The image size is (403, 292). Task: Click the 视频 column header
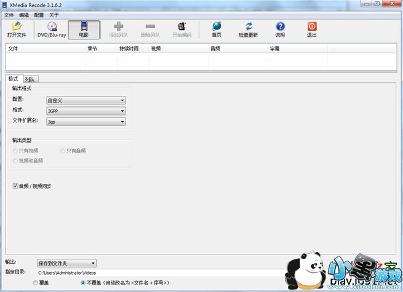pyautogui.click(x=178, y=49)
